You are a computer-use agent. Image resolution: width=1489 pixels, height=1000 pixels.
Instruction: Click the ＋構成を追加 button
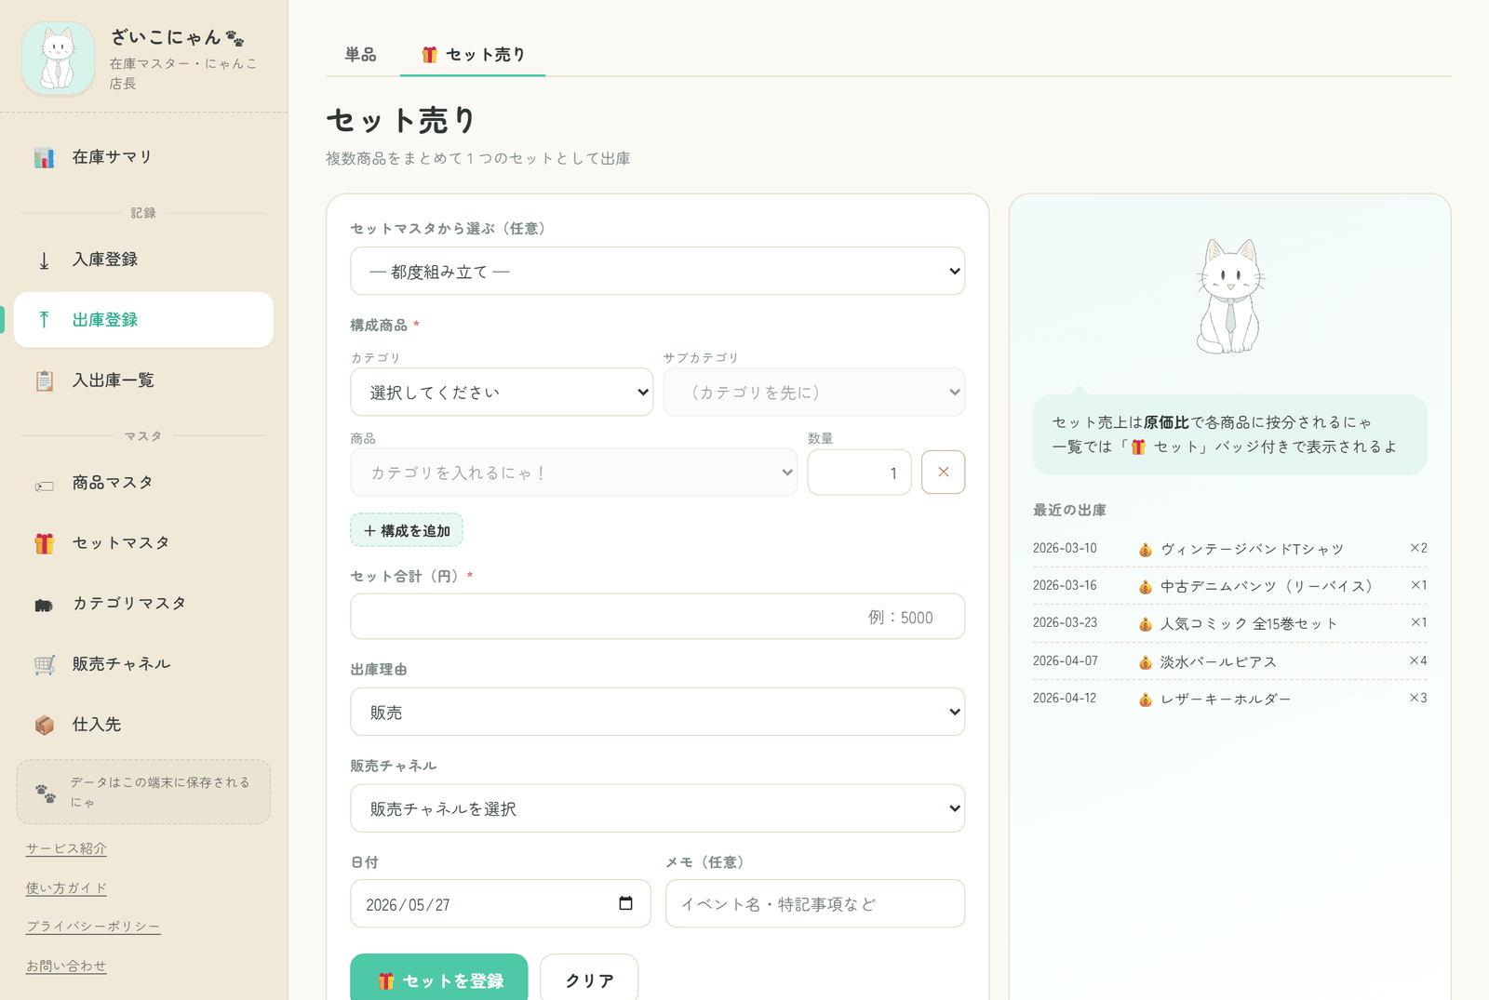(x=407, y=530)
